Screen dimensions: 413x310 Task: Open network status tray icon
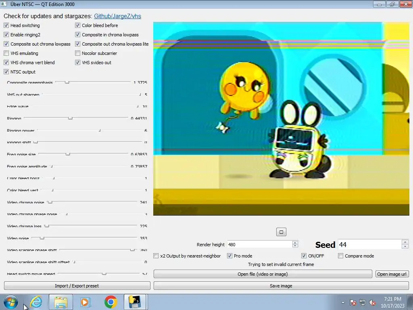tap(363, 302)
